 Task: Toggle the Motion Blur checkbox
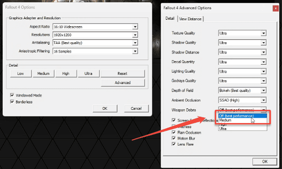pos(174,138)
